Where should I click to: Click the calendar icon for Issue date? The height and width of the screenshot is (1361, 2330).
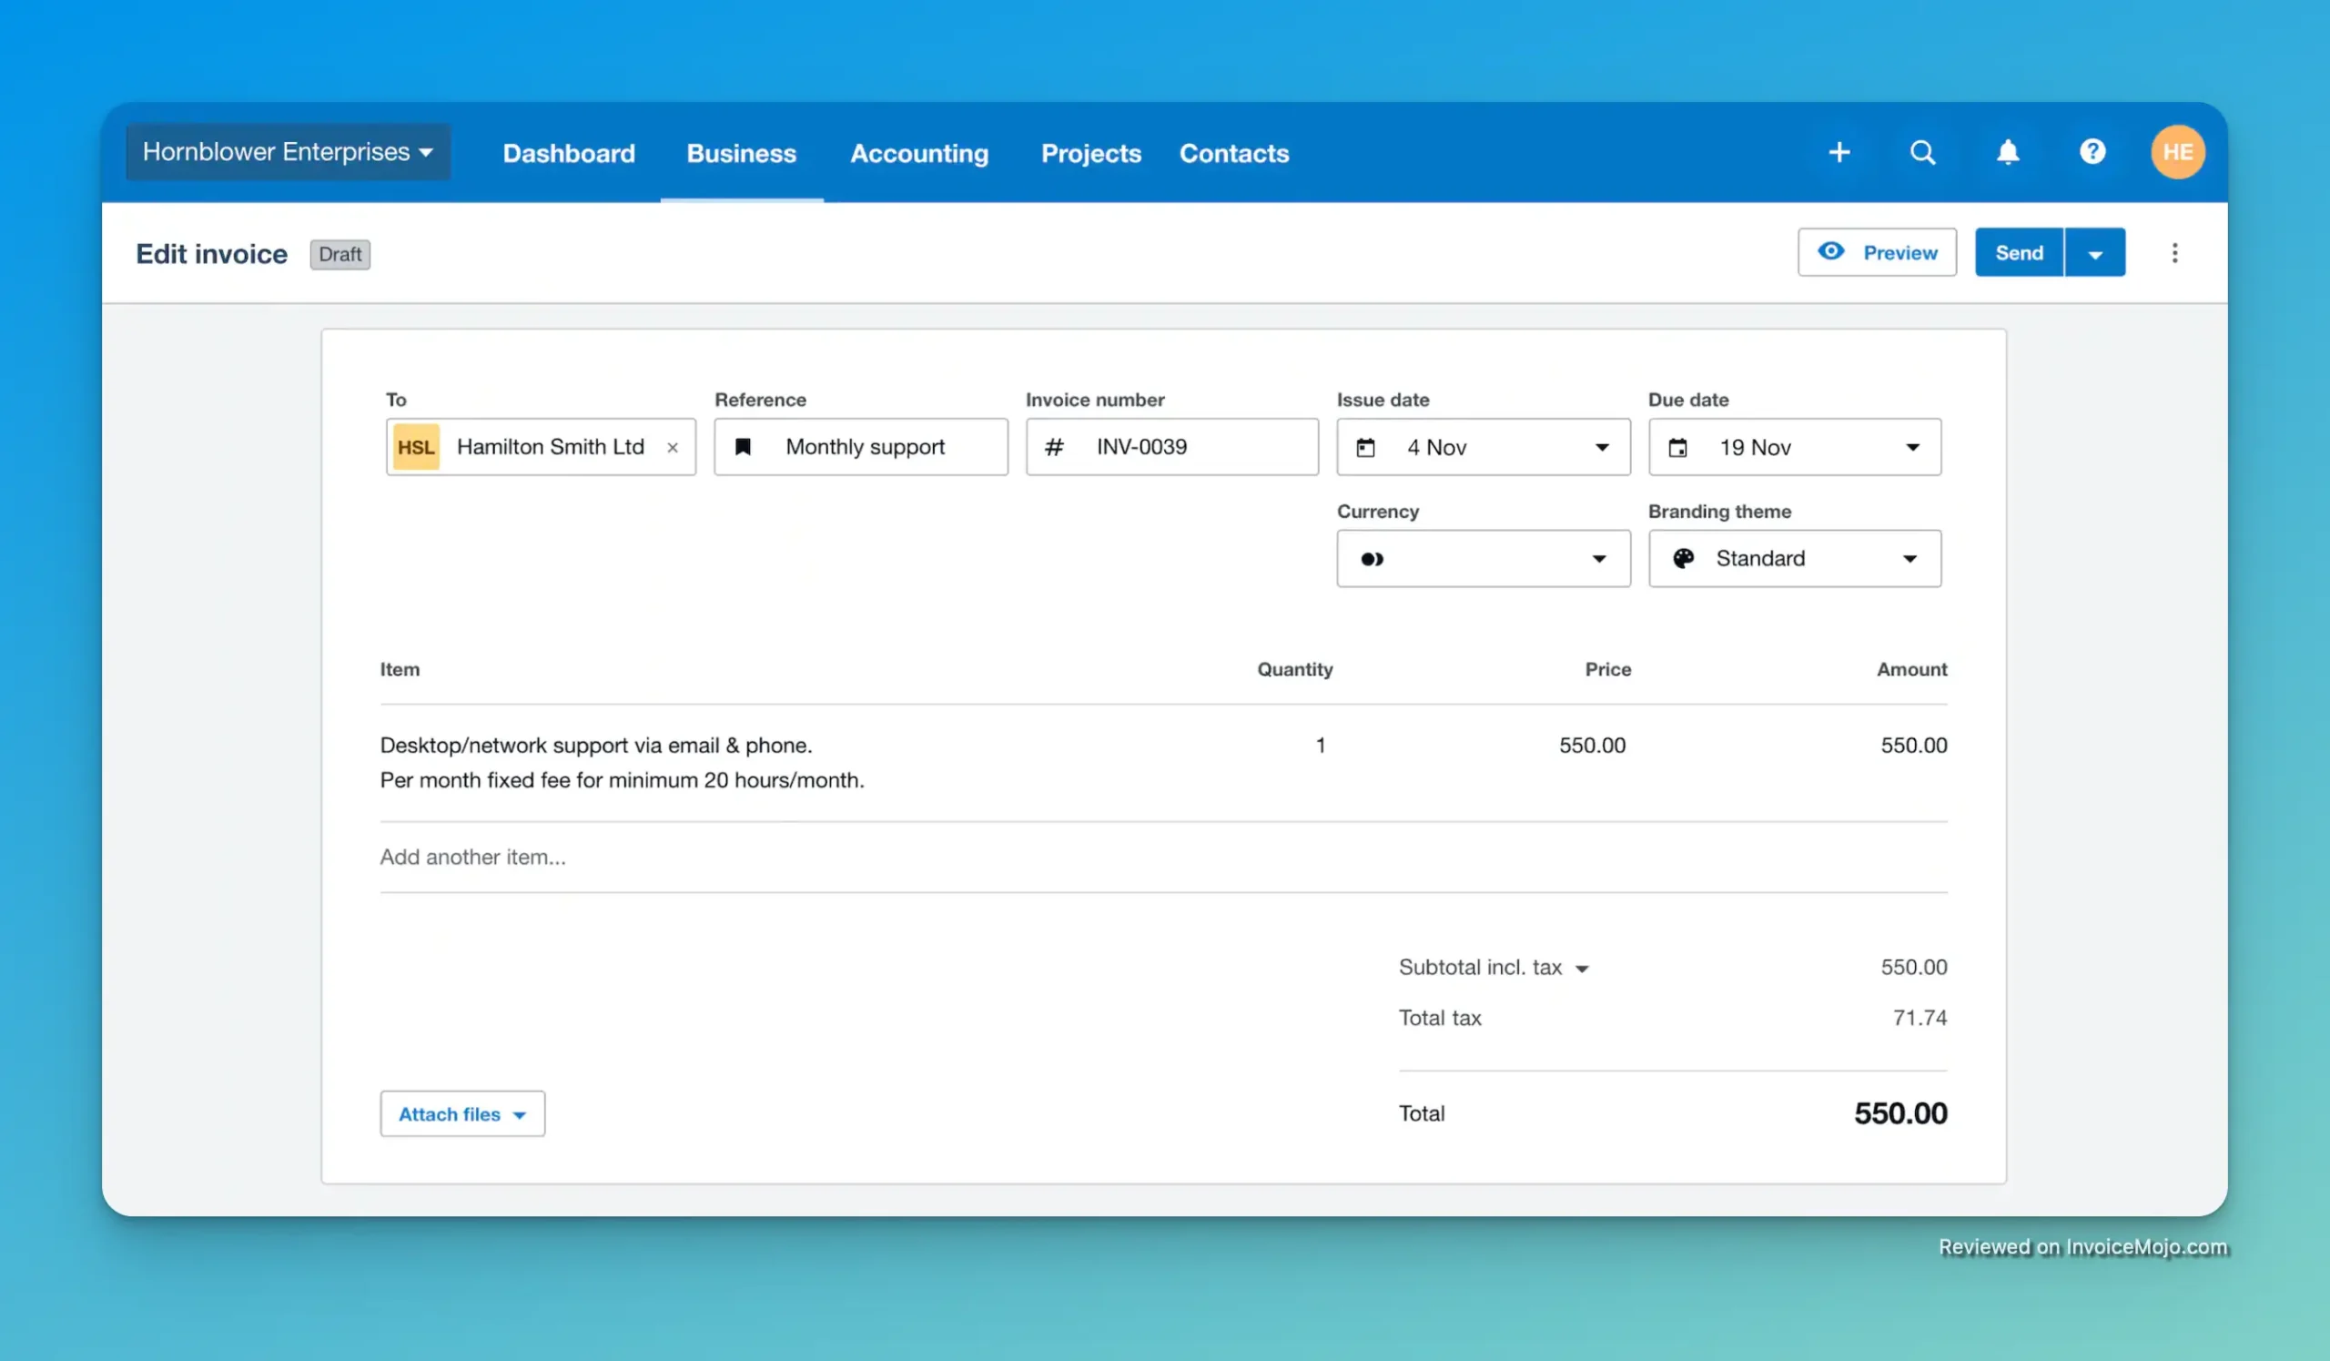[x=1366, y=447]
